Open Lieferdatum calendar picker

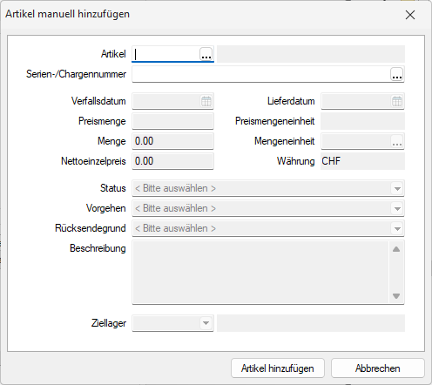coord(396,101)
